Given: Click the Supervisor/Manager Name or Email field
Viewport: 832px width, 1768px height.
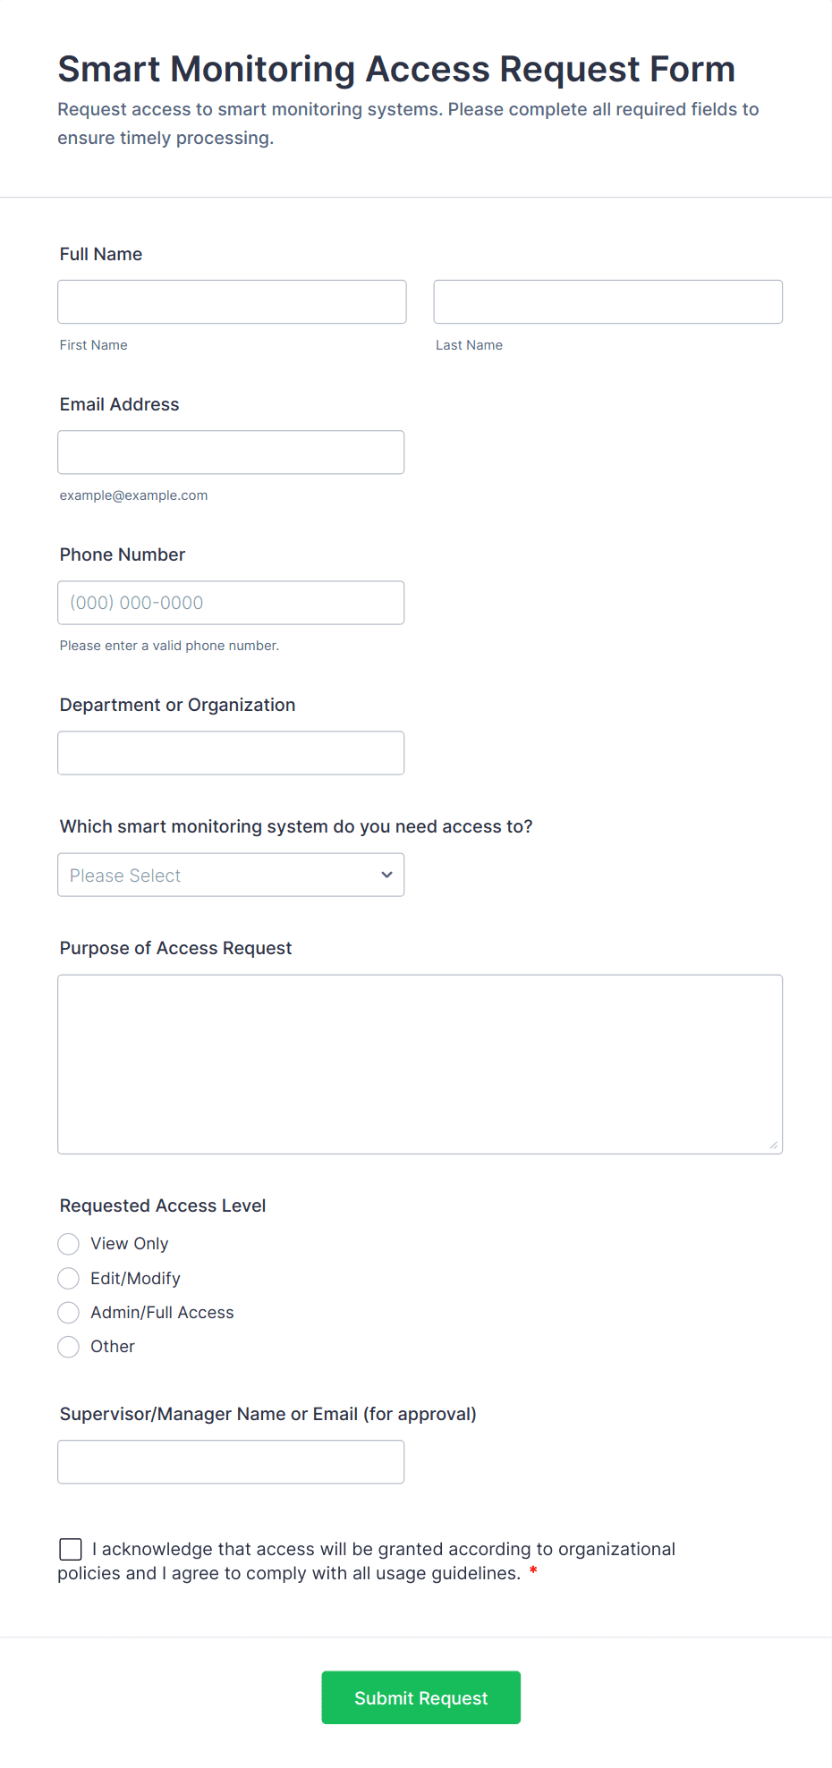Looking at the screenshot, I should tap(231, 1461).
